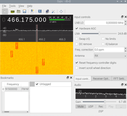Open the I/Q recording tool icon
The width and height of the screenshot is (127, 116).
click(32, 11)
